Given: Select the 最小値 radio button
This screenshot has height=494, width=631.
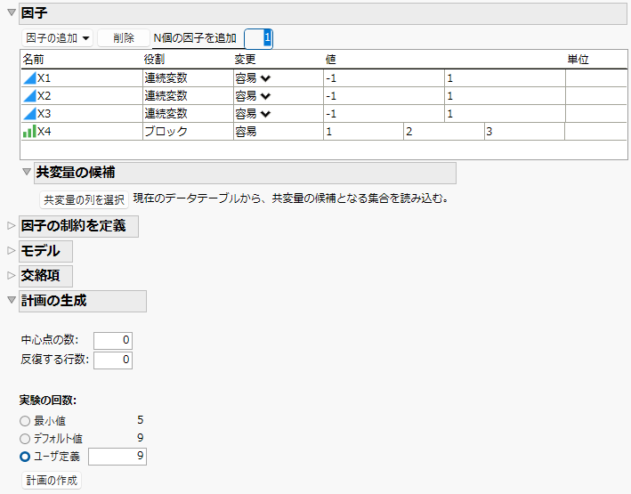Looking at the screenshot, I should pos(25,421).
